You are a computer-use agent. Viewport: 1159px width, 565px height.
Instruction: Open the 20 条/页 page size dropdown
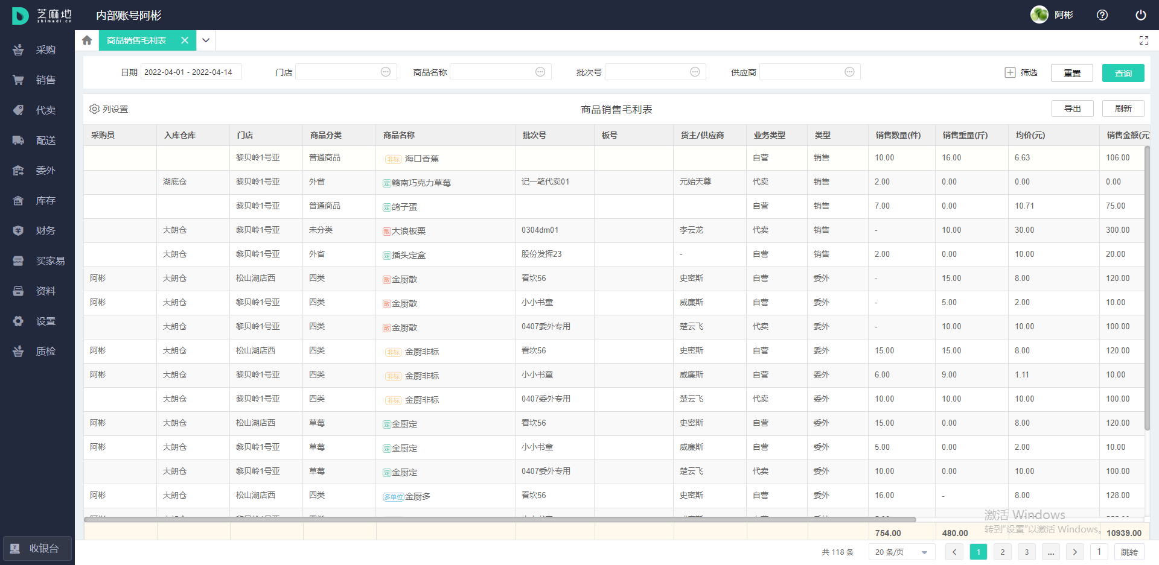point(901,552)
